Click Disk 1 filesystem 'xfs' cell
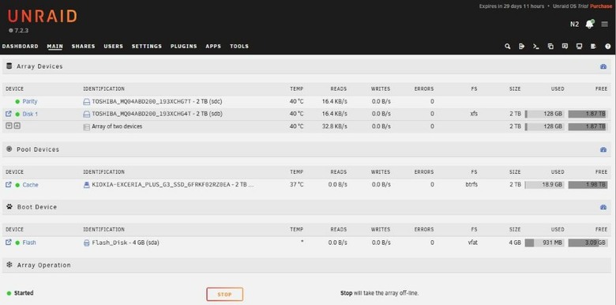Screen dimensions: 616x305 [x=474, y=114]
